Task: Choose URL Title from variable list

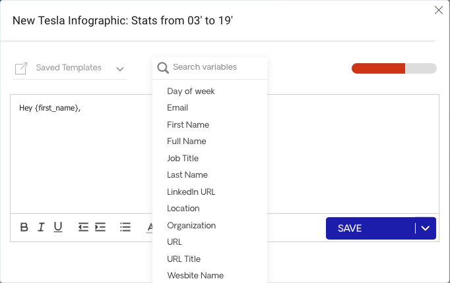Action: (183, 259)
